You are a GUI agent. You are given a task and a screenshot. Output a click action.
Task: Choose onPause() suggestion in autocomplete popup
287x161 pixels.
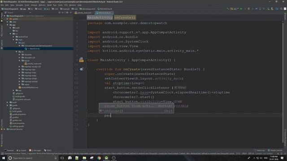(x=136, y=111)
